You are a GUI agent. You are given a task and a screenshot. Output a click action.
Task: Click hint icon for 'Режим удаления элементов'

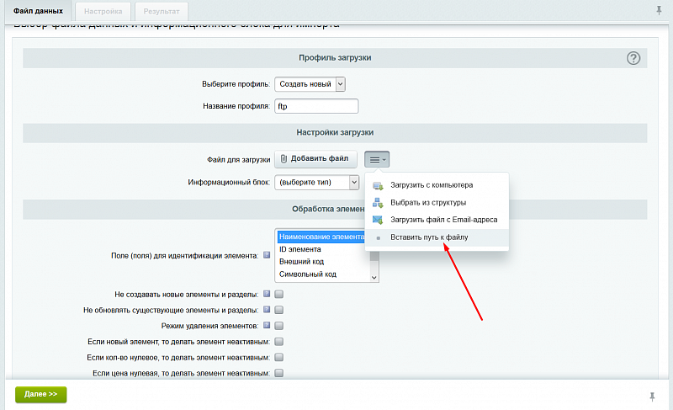click(x=267, y=325)
